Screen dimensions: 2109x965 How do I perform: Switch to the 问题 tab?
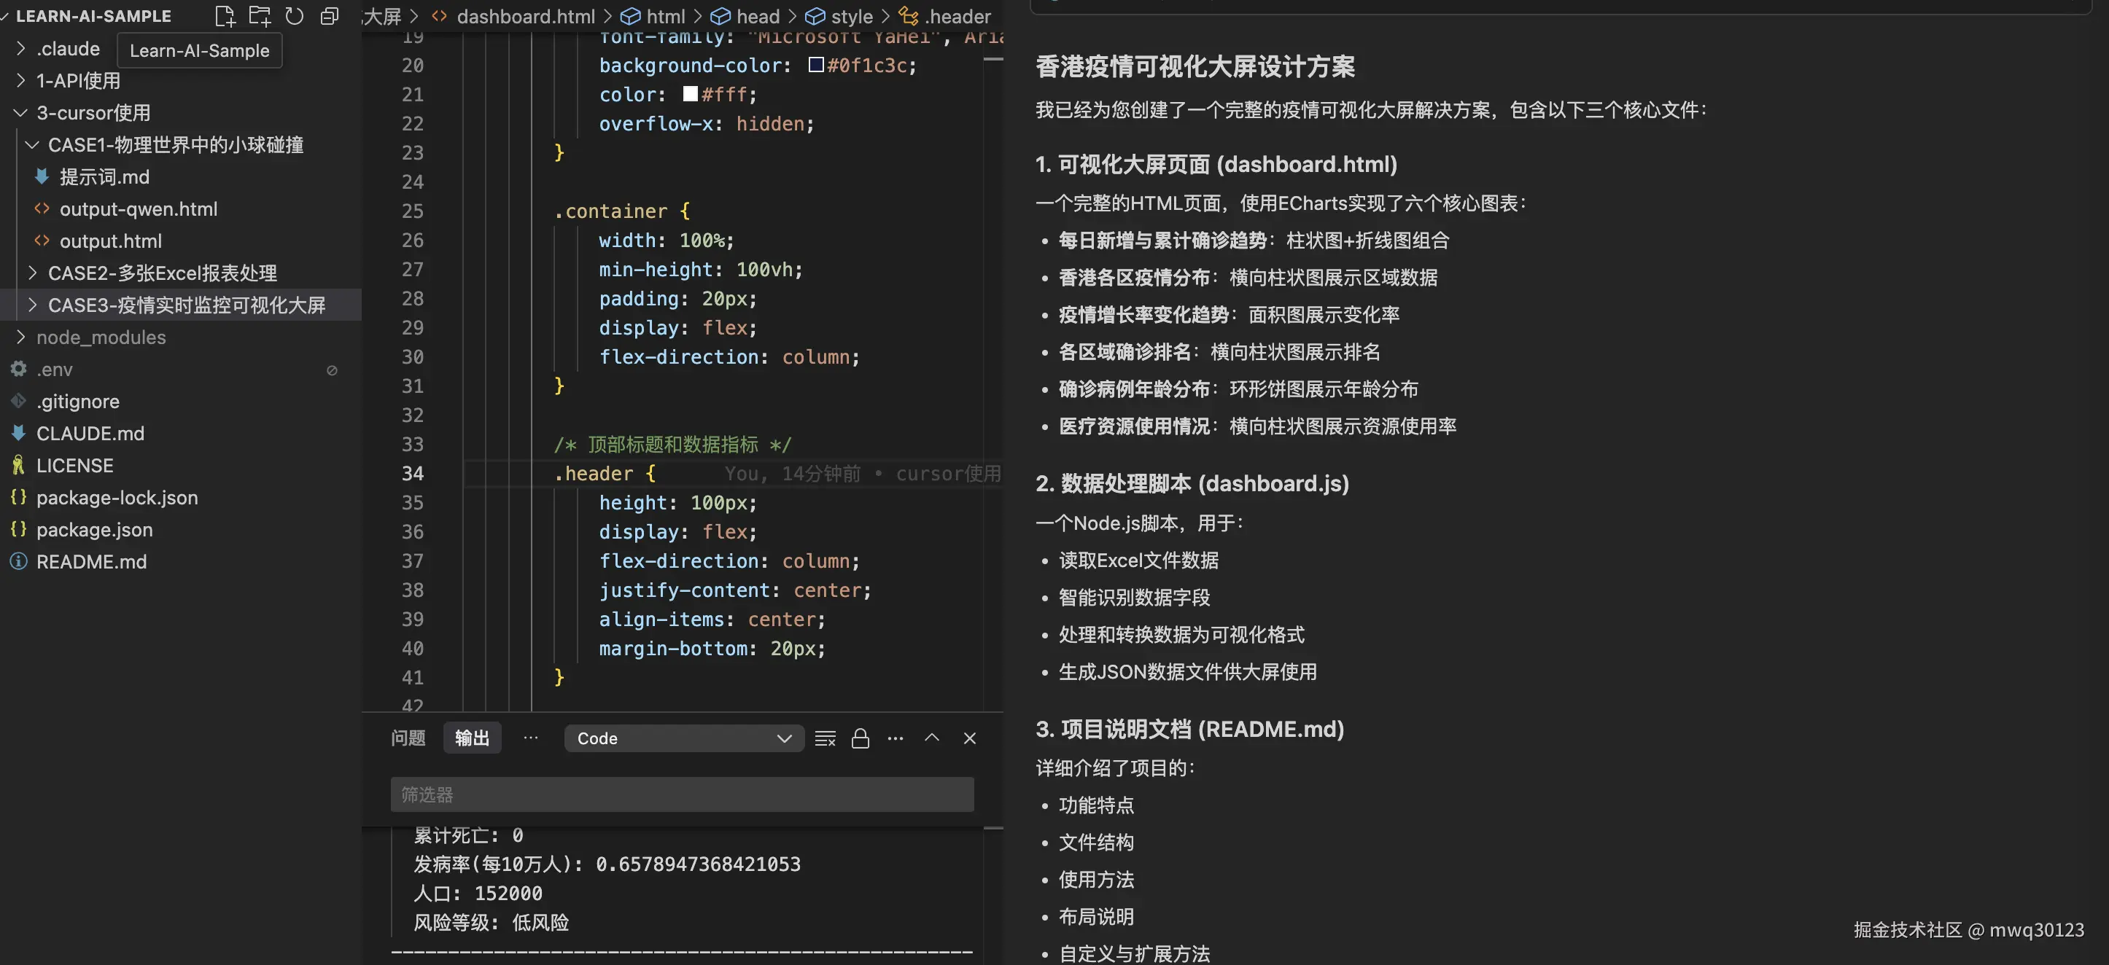(x=408, y=738)
